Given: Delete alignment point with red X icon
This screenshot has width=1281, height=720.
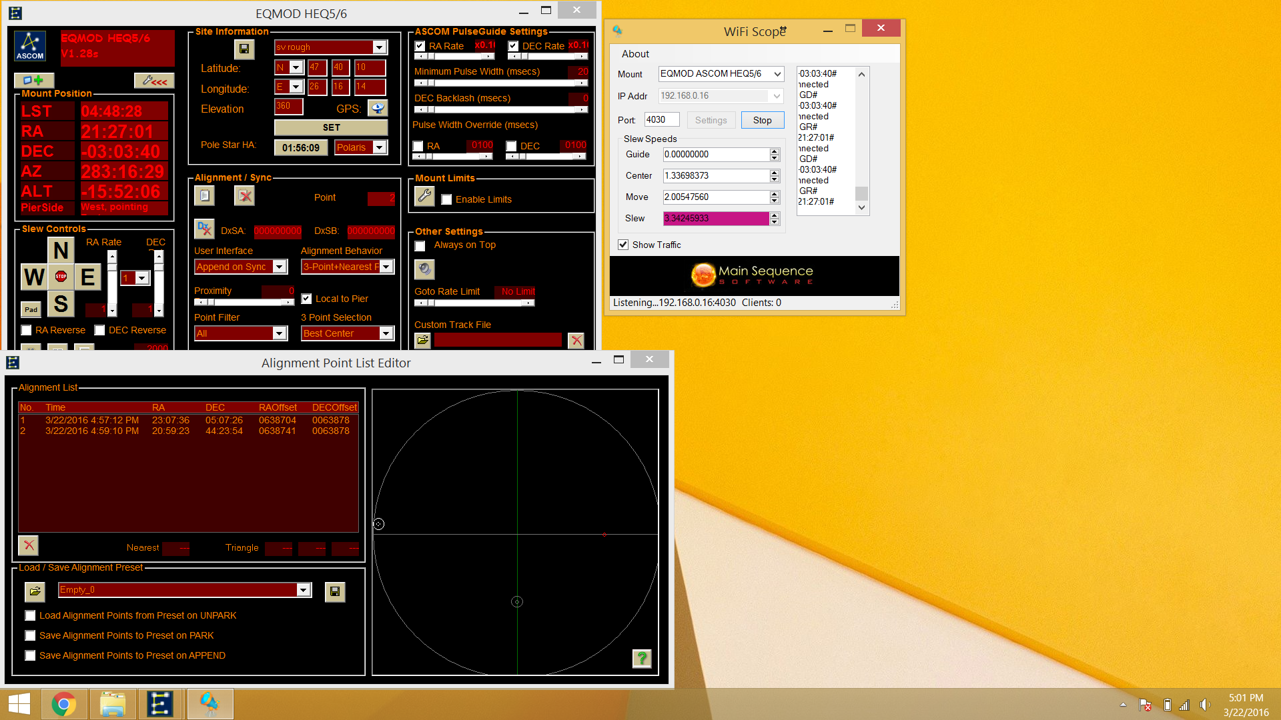Looking at the screenshot, I should pyautogui.click(x=29, y=545).
